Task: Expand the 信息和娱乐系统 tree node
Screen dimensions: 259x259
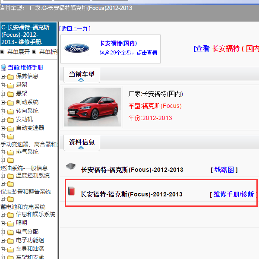Action: [3, 215]
